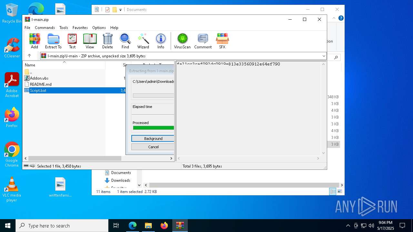The image size is (413, 232).
Task: Click the Processed green progress bar
Action: pyautogui.click(x=153, y=128)
